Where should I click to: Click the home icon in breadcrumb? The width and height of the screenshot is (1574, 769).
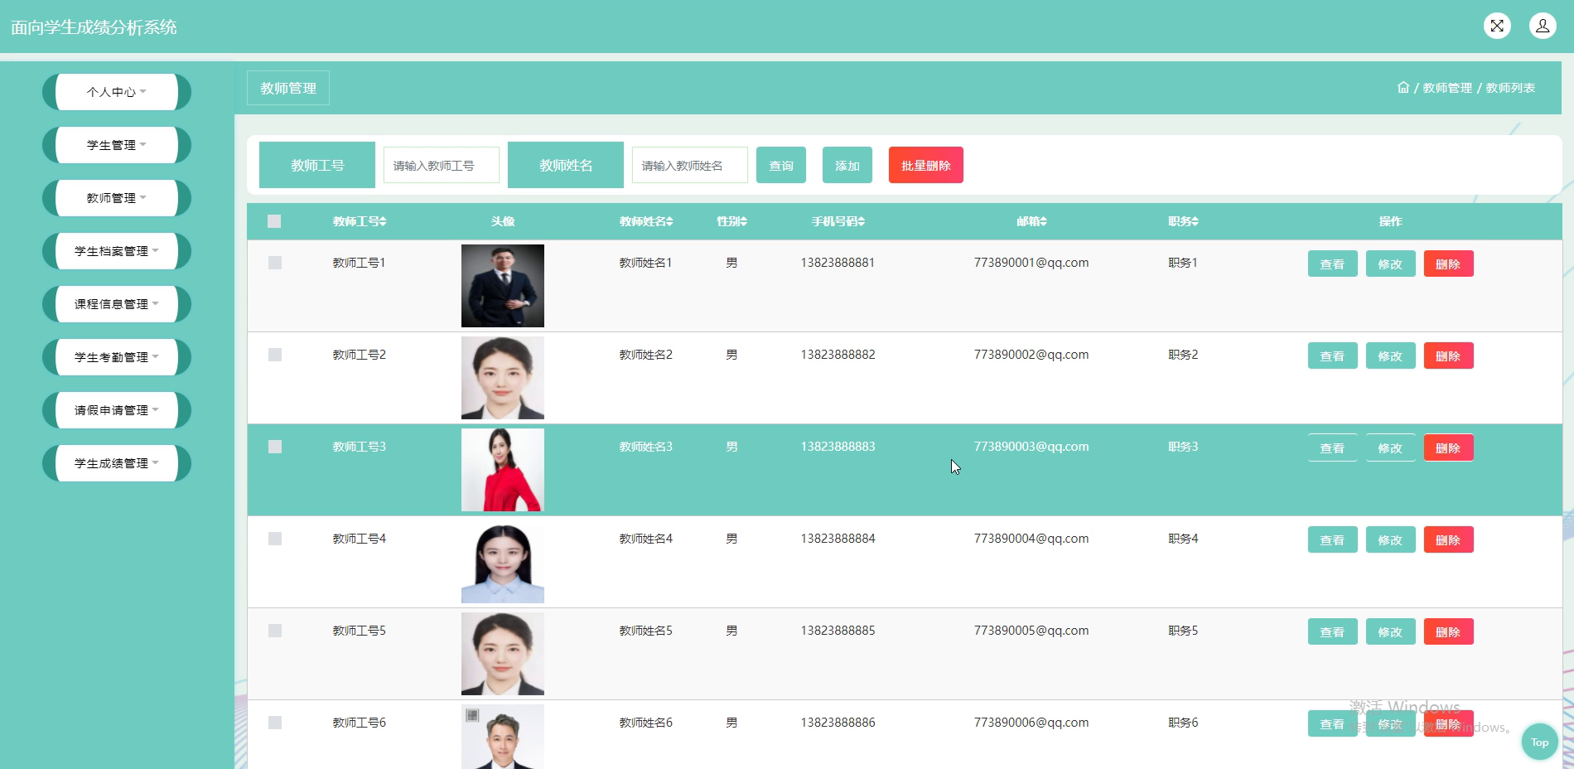1403,87
